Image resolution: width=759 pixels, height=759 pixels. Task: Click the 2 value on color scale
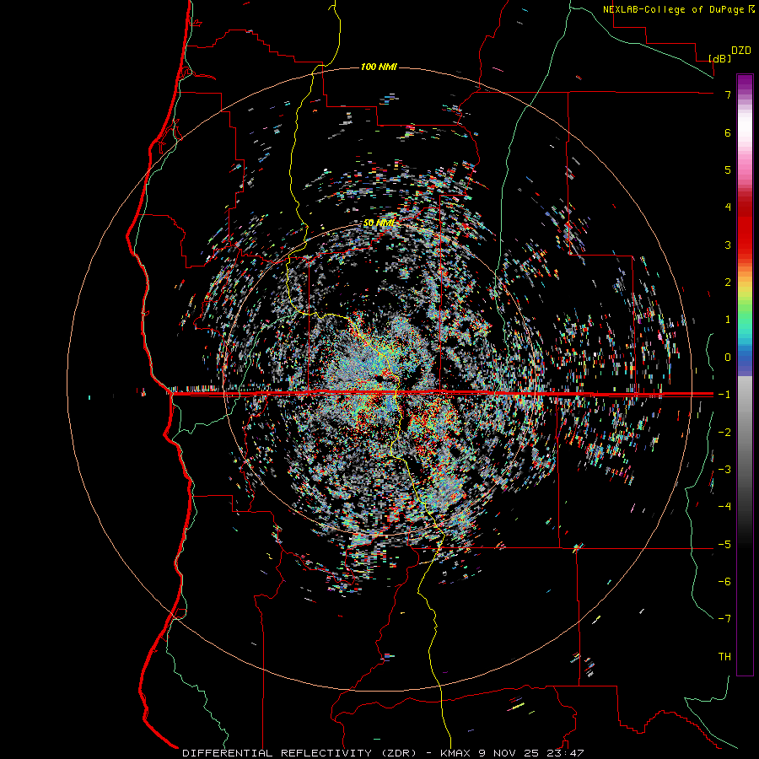(x=728, y=283)
